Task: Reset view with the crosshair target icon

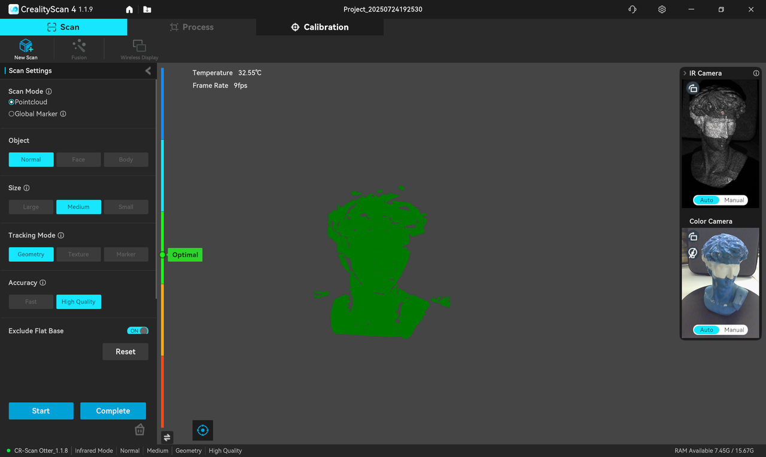Action: pyautogui.click(x=203, y=430)
